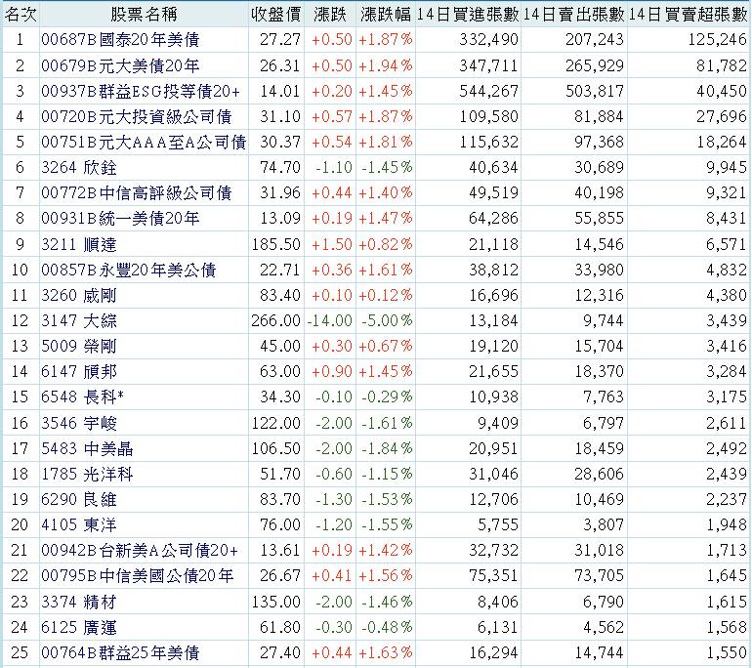
Task: Click sell volume 28,606
Action: (x=599, y=474)
